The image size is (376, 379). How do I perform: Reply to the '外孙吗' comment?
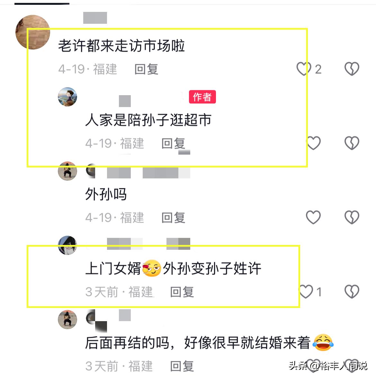(173, 218)
